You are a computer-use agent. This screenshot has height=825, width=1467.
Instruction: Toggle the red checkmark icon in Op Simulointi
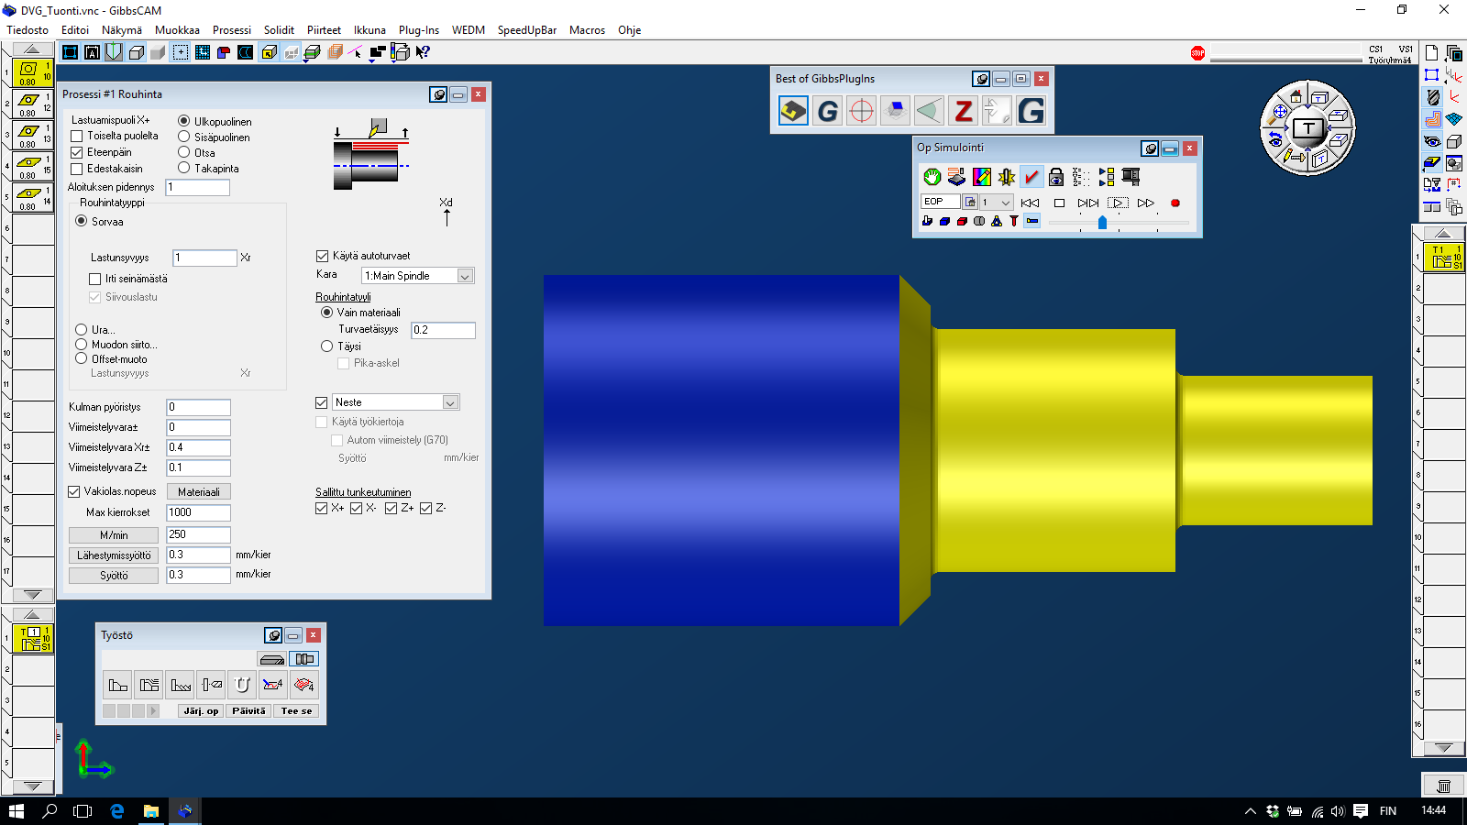[x=1031, y=177]
